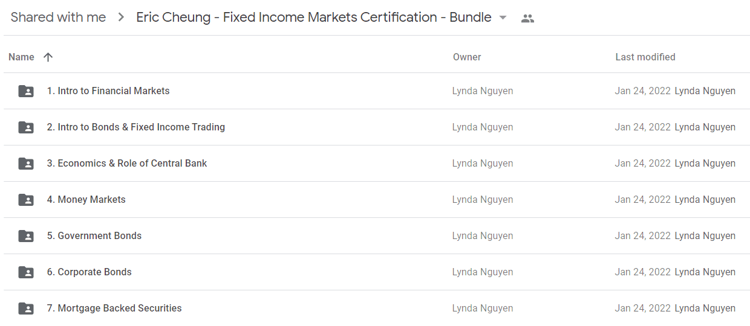Open 4. Money Markets folder name

[86, 199]
